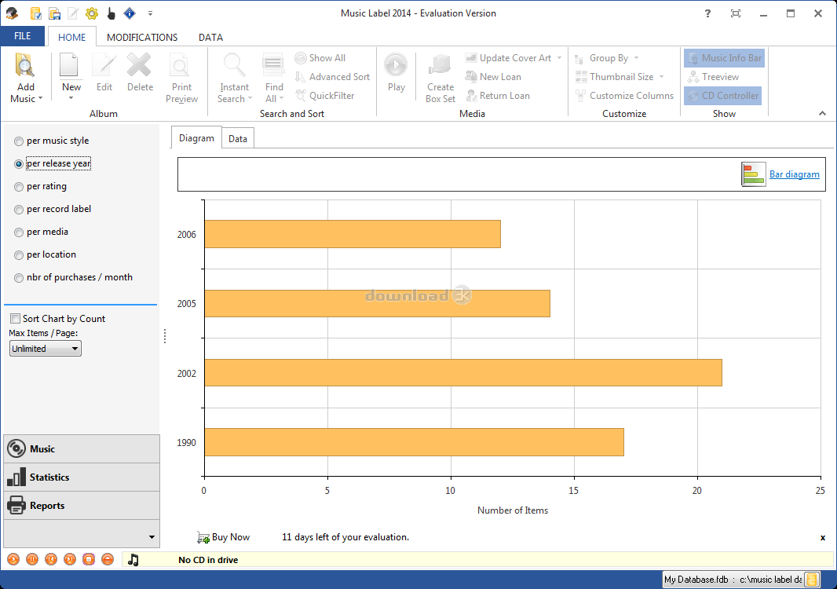Screen dimensions: 837x589
Task: Click Create Box Set
Action: coord(440,78)
